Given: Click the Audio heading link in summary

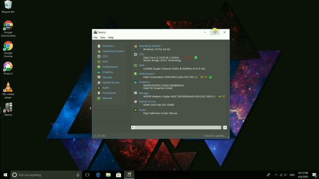Looking at the screenshot, I should 143,110.
